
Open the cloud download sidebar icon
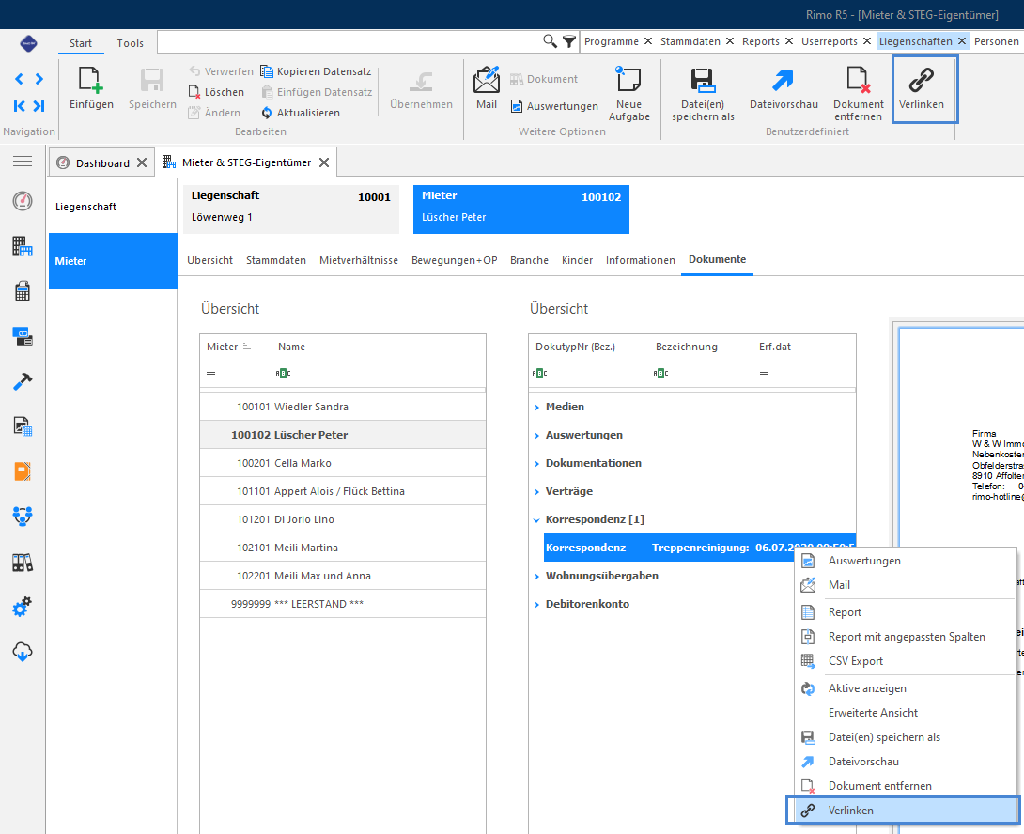(23, 652)
